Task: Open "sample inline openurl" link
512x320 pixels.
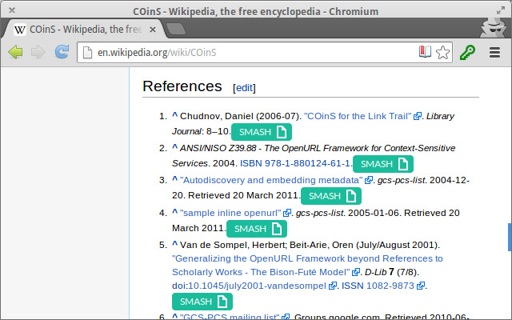Action: pyautogui.click(x=230, y=213)
